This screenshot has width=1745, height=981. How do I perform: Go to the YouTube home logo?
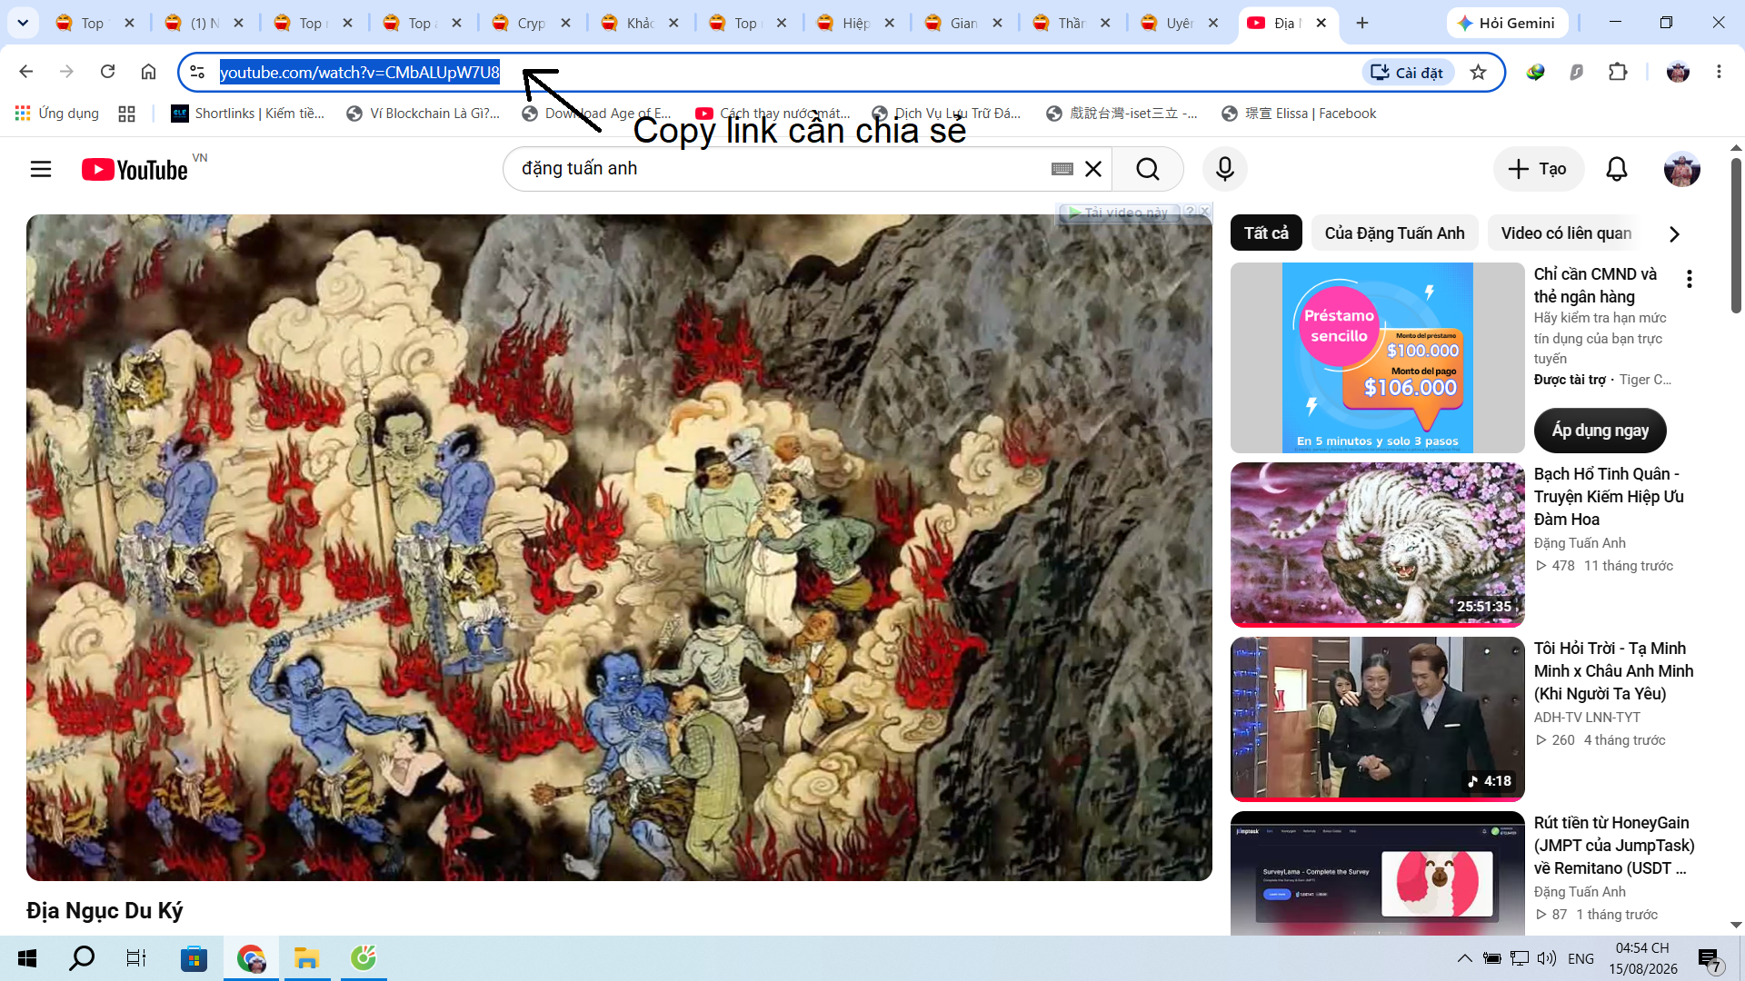point(135,170)
